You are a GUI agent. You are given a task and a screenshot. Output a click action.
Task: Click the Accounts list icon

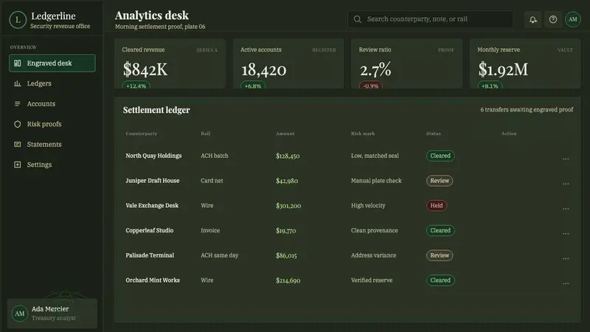[x=17, y=104]
